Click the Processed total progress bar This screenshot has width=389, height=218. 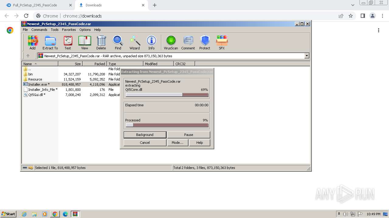click(167, 125)
